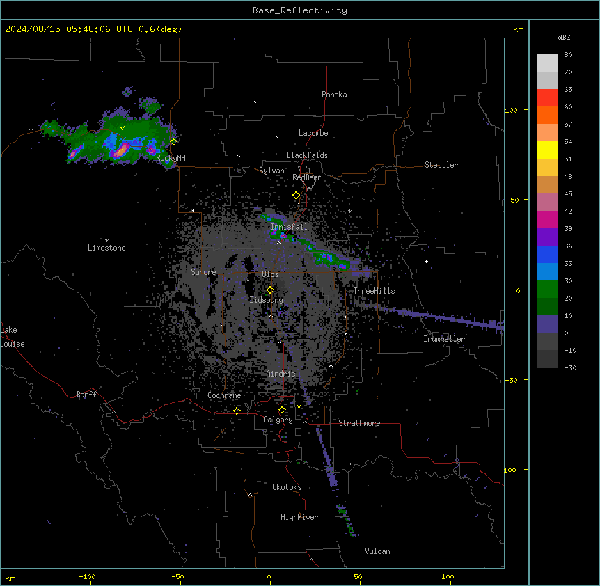Pick the slate-purple legend swatch above 0
The image size is (600, 586).
click(x=547, y=324)
